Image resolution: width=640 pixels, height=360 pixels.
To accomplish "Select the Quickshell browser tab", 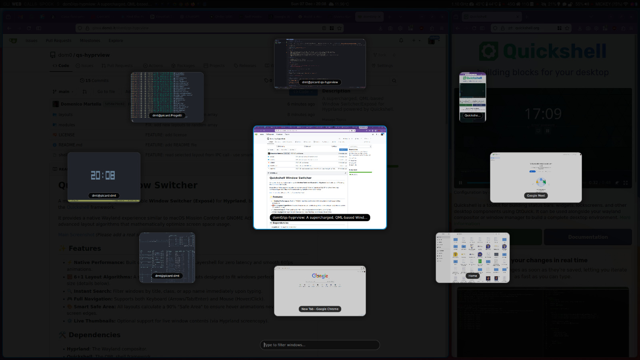I will 492,17.
